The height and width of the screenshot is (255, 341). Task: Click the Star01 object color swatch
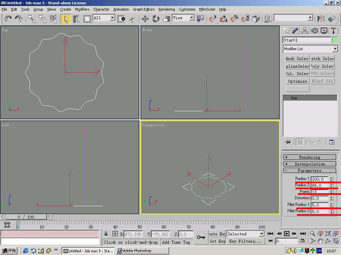(x=335, y=40)
